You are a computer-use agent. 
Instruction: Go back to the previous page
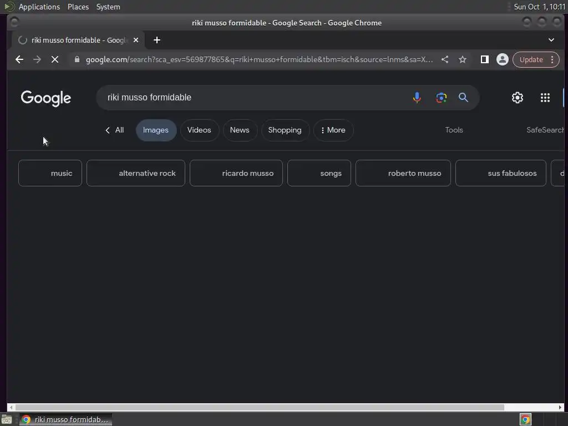click(19, 59)
